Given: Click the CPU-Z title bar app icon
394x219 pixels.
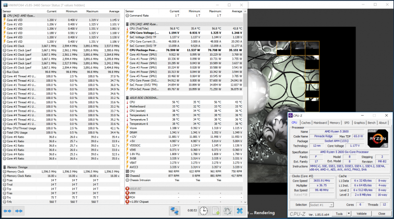Looking at the screenshot, I should tap(291, 116).
